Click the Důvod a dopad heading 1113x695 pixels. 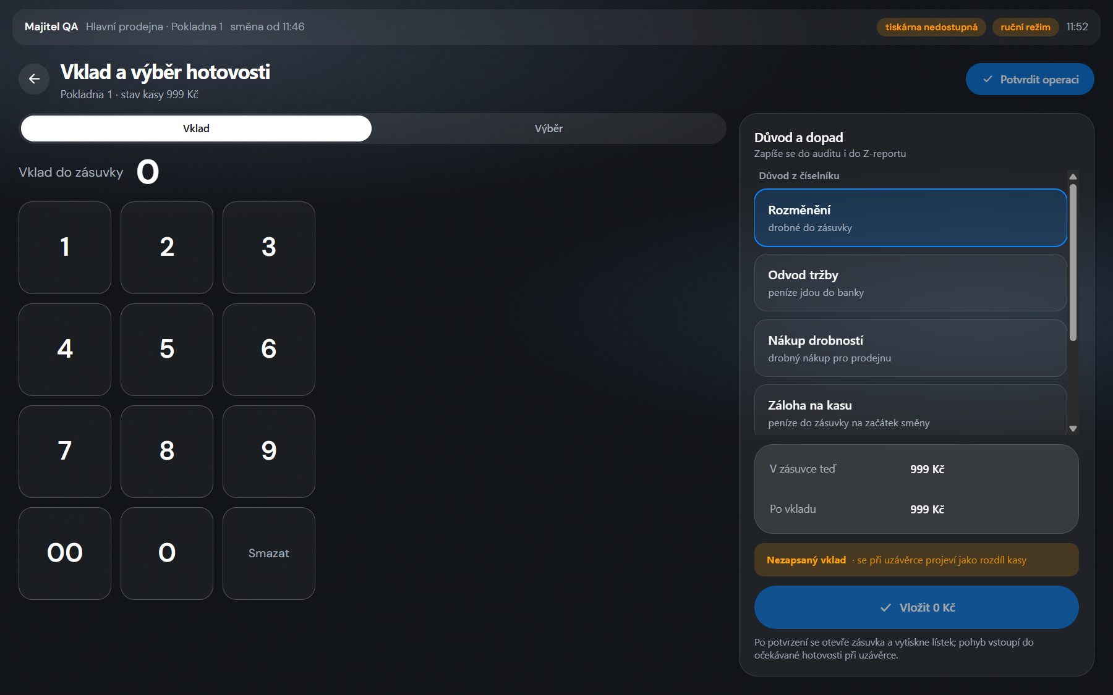798,137
